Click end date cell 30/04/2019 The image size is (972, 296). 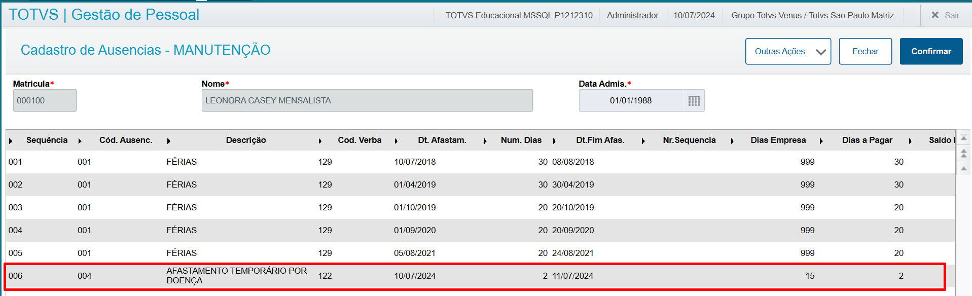pos(573,184)
